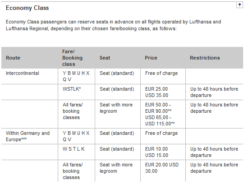The height and width of the screenshot is (184, 244).
Task: Click the EUR 10.00 USD 15.00 price
Action: click(x=157, y=152)
